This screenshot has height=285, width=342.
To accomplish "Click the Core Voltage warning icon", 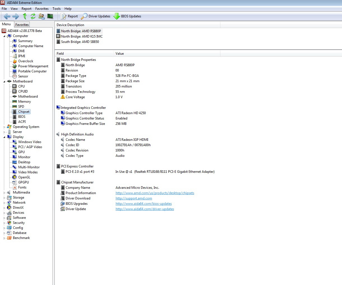I will [x=63, y=97].
